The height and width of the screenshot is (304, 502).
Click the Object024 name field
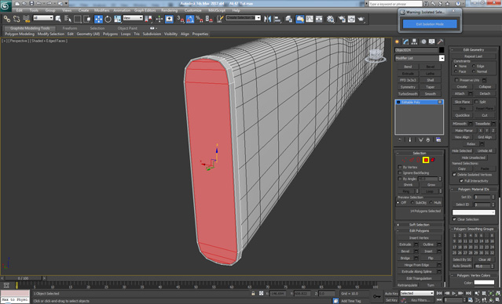(416, 50)
